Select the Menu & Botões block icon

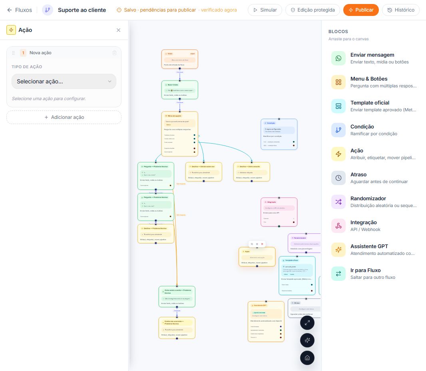pos(338,82)
